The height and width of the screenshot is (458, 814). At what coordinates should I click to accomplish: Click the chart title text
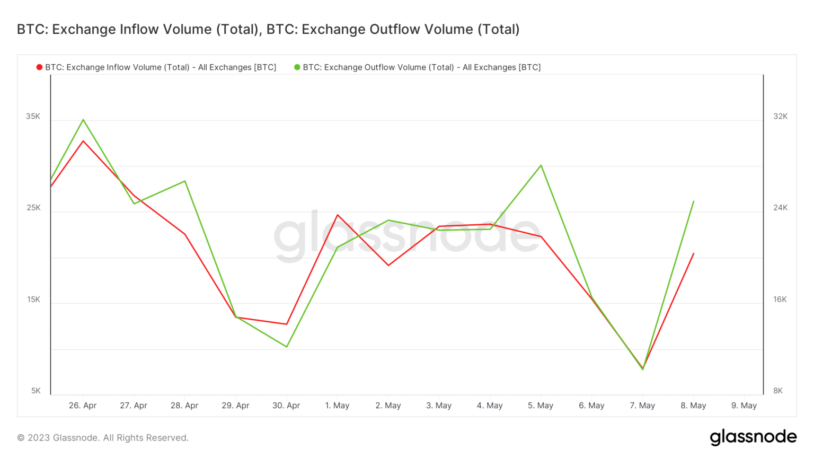tap(268, 29)
